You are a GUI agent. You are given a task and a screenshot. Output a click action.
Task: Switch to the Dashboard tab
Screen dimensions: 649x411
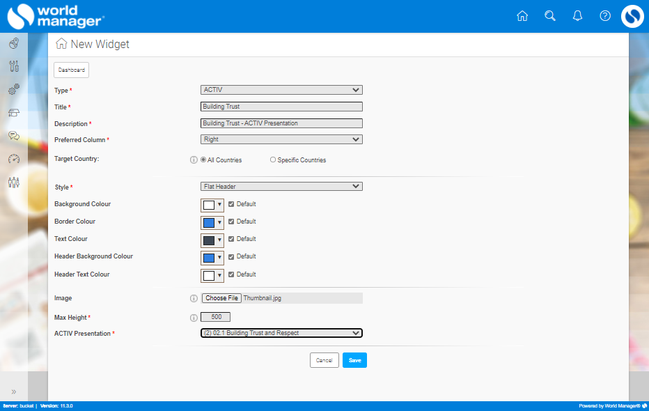tap(70, 70)
